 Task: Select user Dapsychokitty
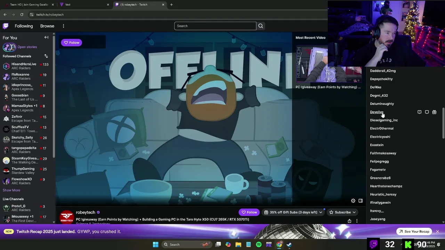click(x=381, y=79)
